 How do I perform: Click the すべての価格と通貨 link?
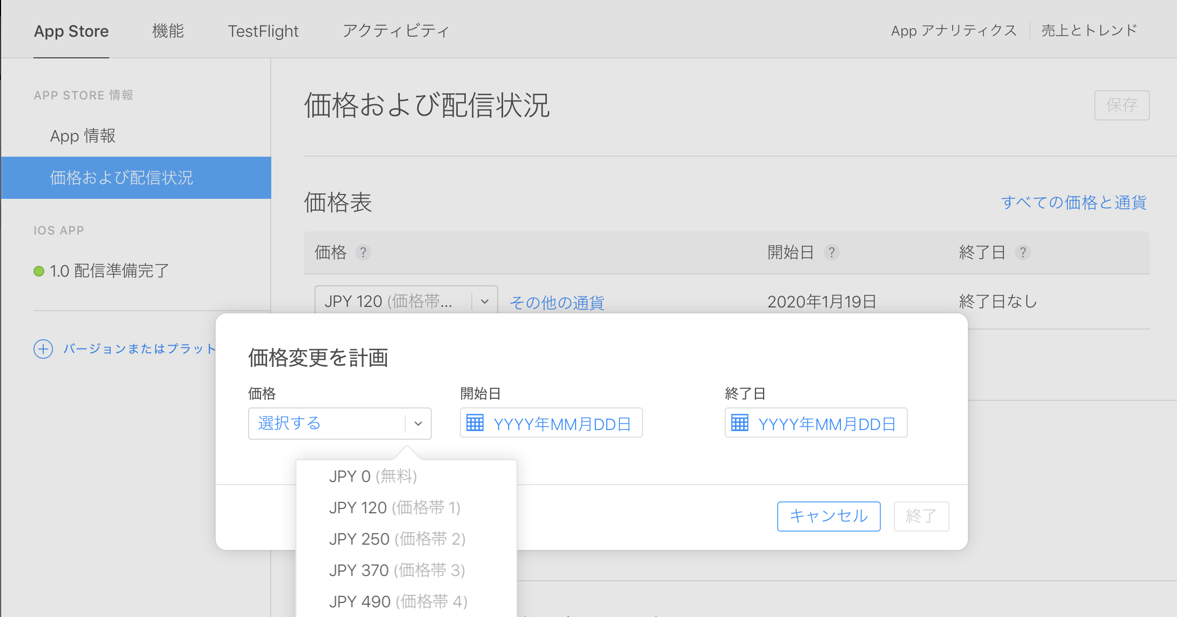click(x=1073, y=202)
